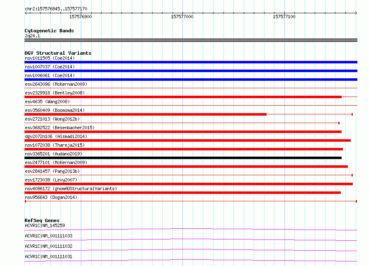The height and width of the screenshot is (266, 369).
Task: Click the red bar for esv2477101
Action: [x=186, y=167]
